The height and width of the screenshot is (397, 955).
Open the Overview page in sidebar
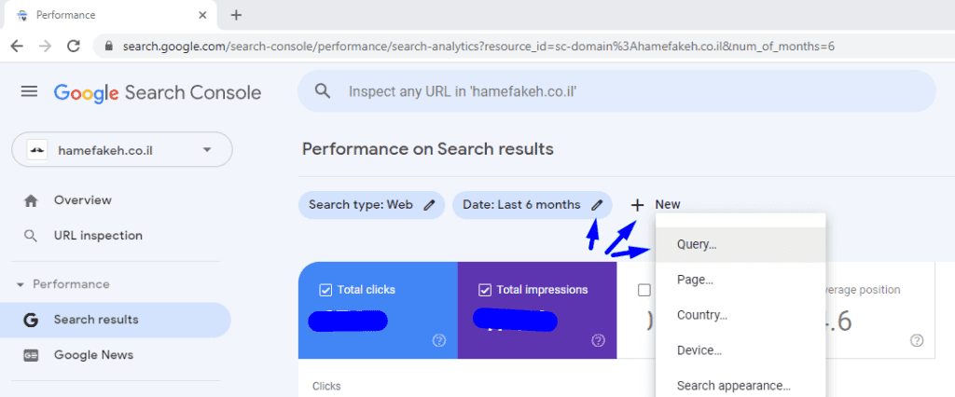(82, 200)
